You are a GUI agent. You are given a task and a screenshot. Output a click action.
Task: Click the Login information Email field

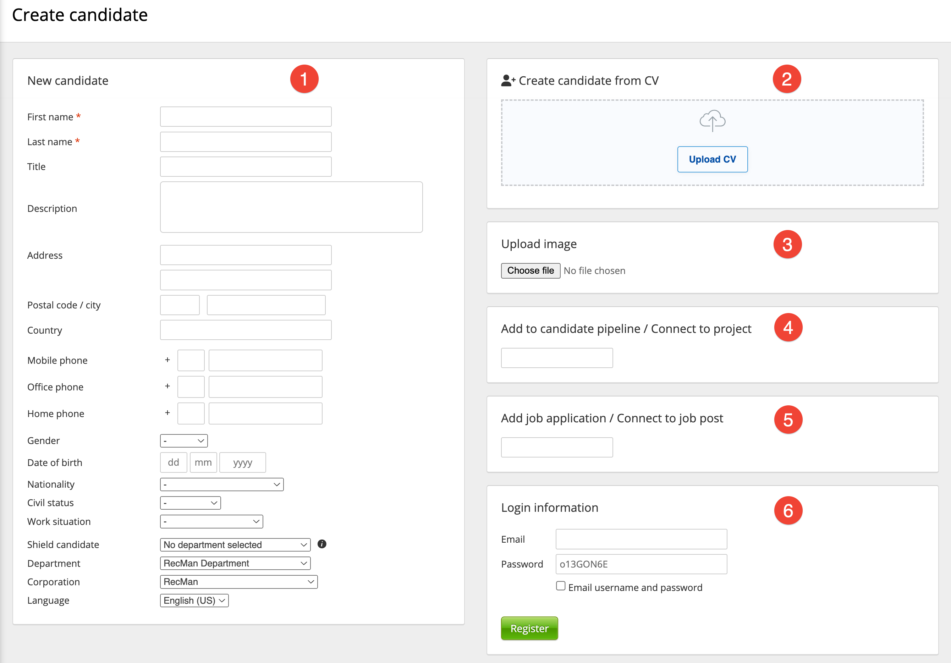[x=641, y=539]
